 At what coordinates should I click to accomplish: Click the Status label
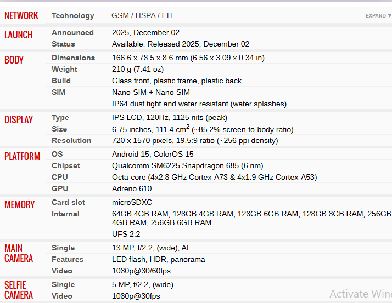[x=63, y=44]
